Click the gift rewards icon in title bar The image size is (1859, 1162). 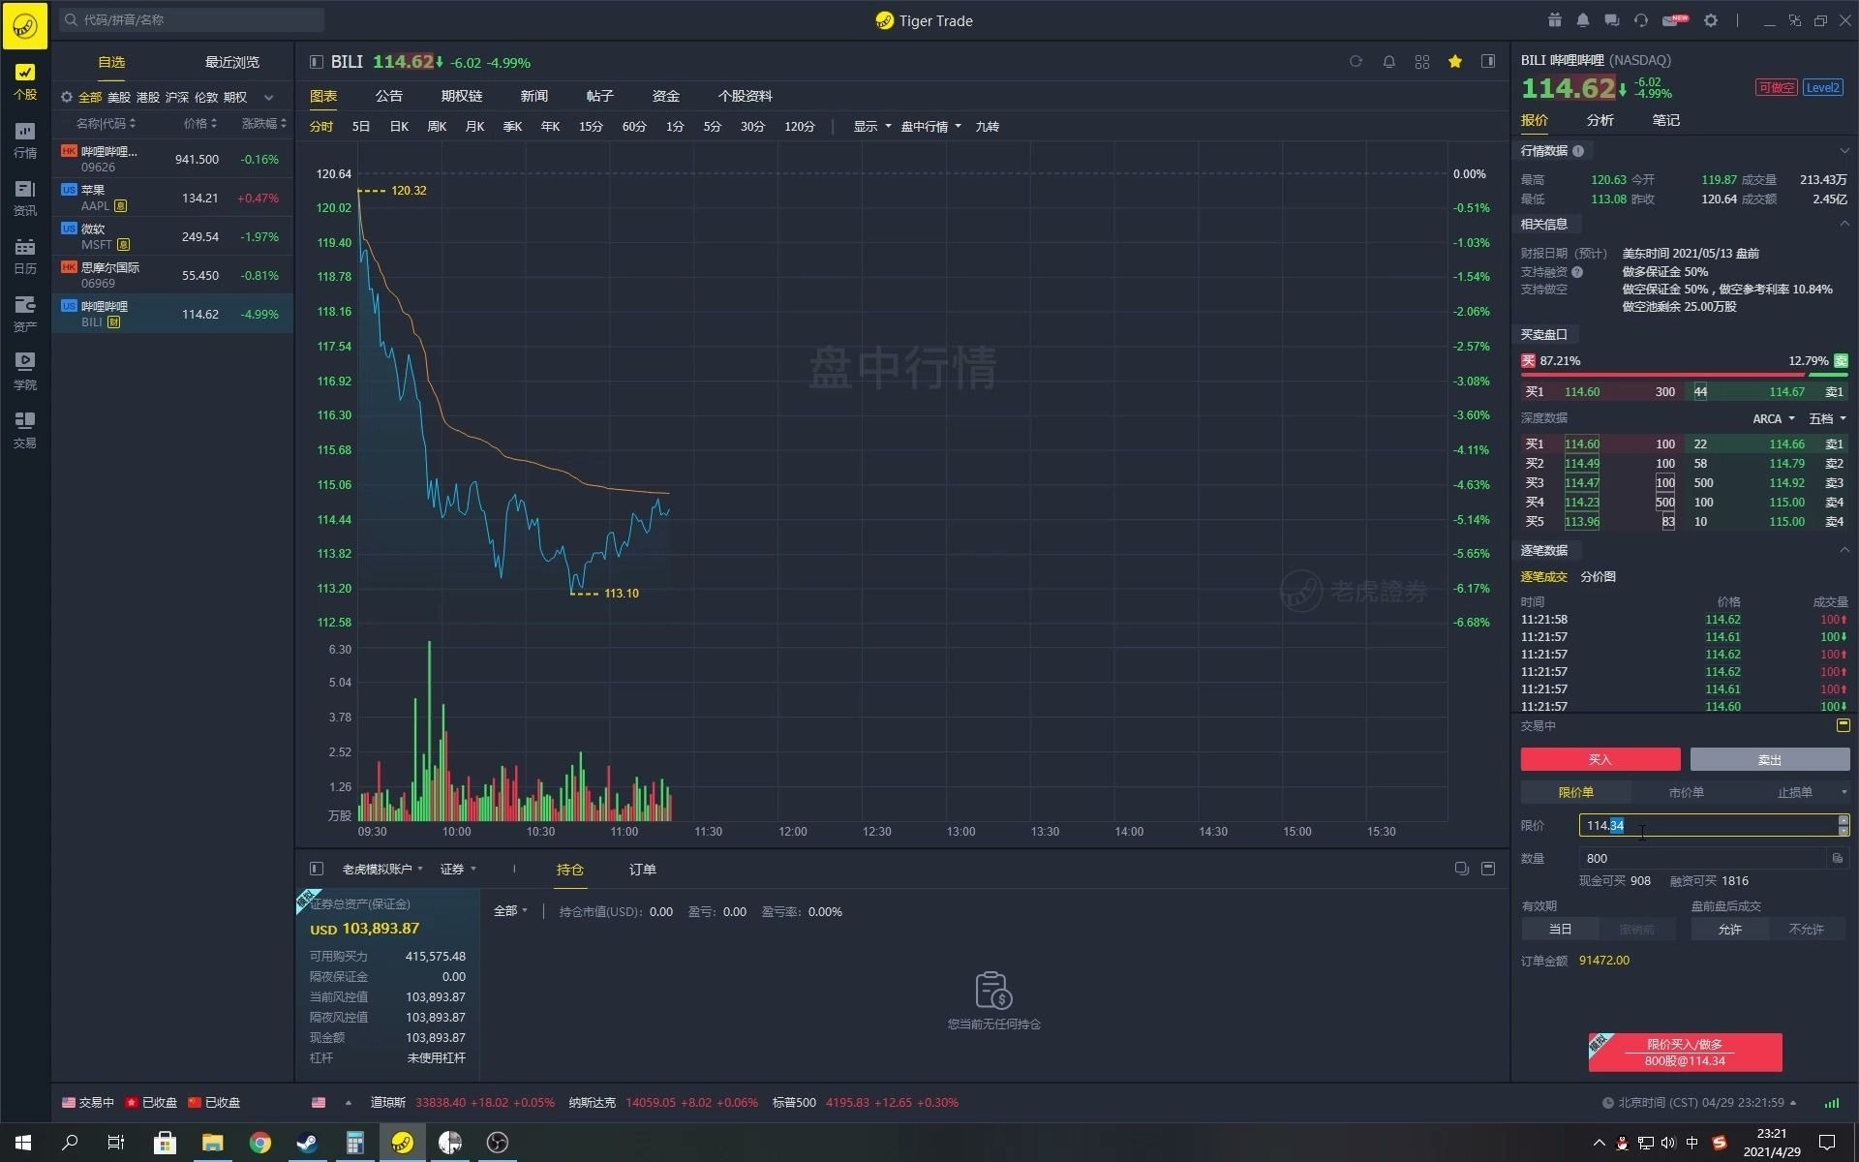coord(1554,20)
